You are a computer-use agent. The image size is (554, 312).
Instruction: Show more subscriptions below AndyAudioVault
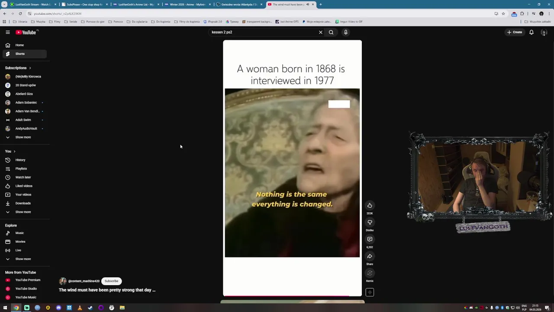(x=24, y=137)
